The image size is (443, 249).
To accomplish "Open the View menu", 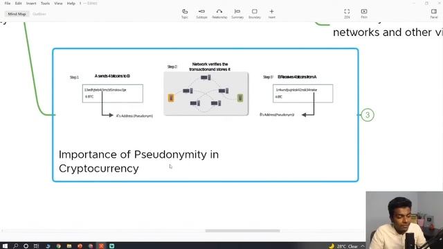I will pos(58,3).
